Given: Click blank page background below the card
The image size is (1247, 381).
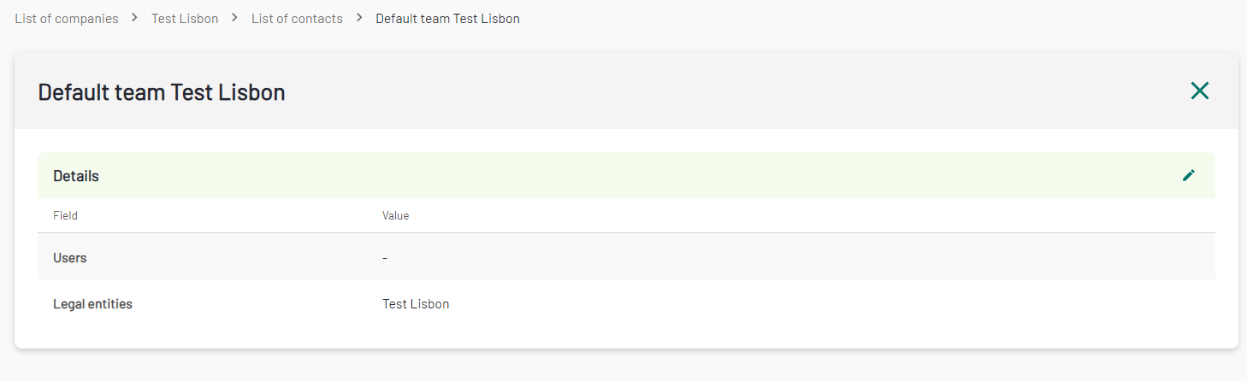Looking at the screenshot, I should 623,366.
